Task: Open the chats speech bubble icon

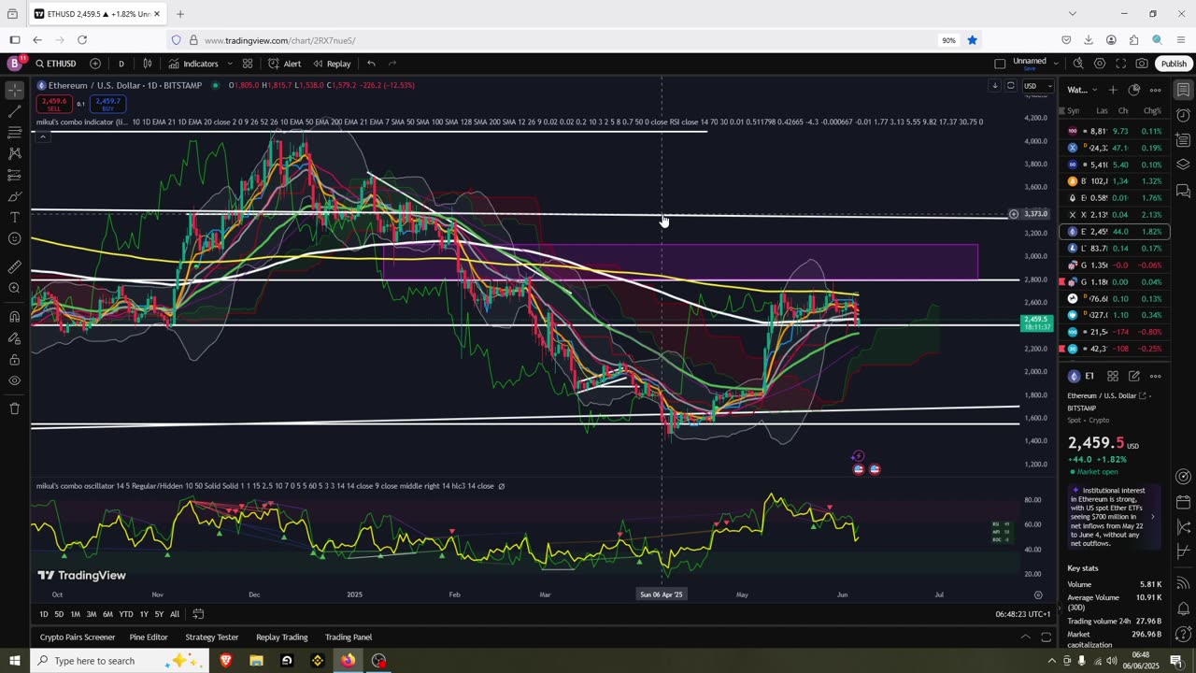Action: (x=1183, y=190)
